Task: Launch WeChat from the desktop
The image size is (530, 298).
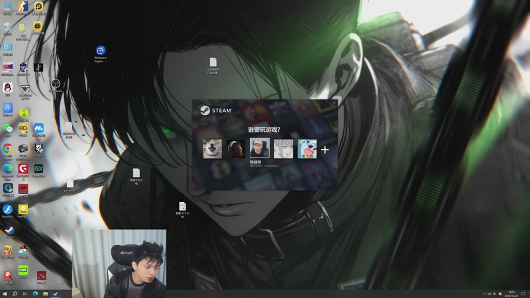Action: [7, 130]
